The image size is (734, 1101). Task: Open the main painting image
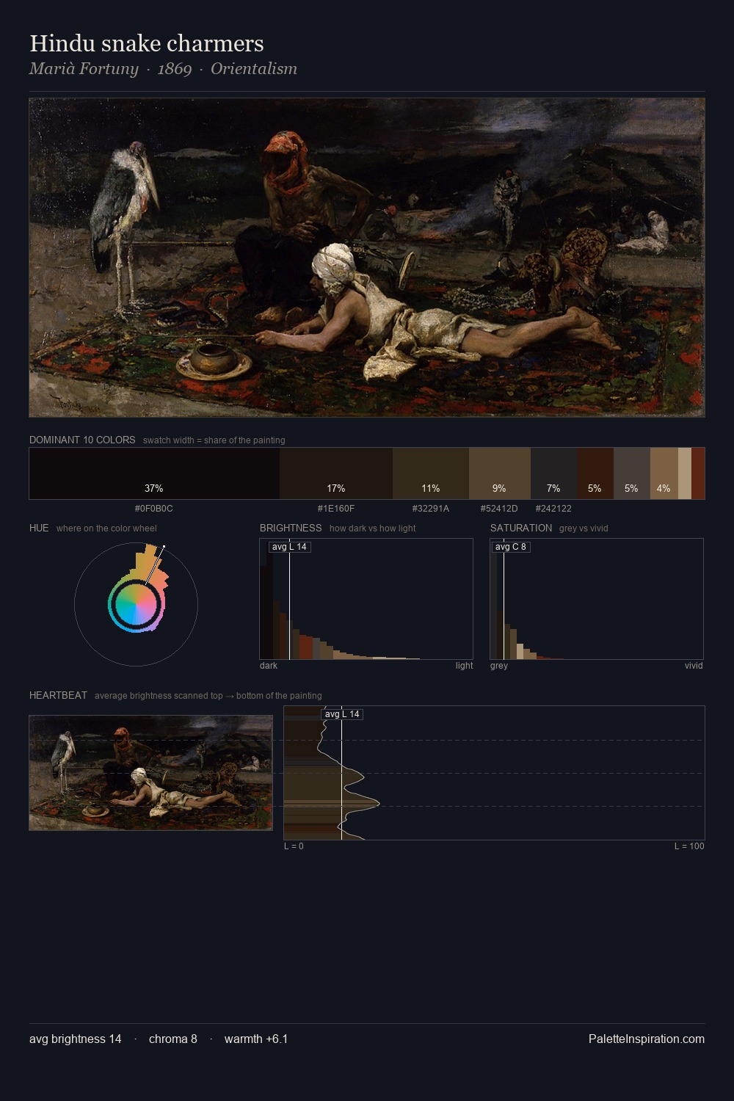tap(367, 258)
